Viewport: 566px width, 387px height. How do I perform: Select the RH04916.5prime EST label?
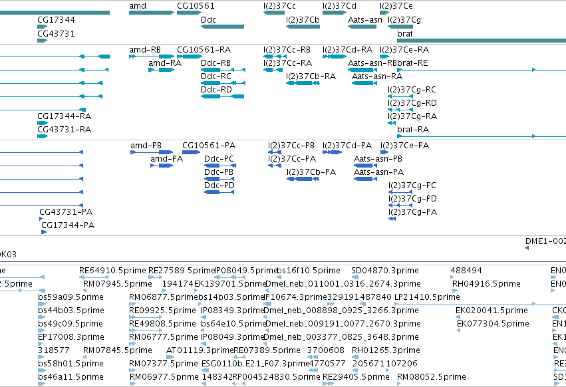(486, 284)
